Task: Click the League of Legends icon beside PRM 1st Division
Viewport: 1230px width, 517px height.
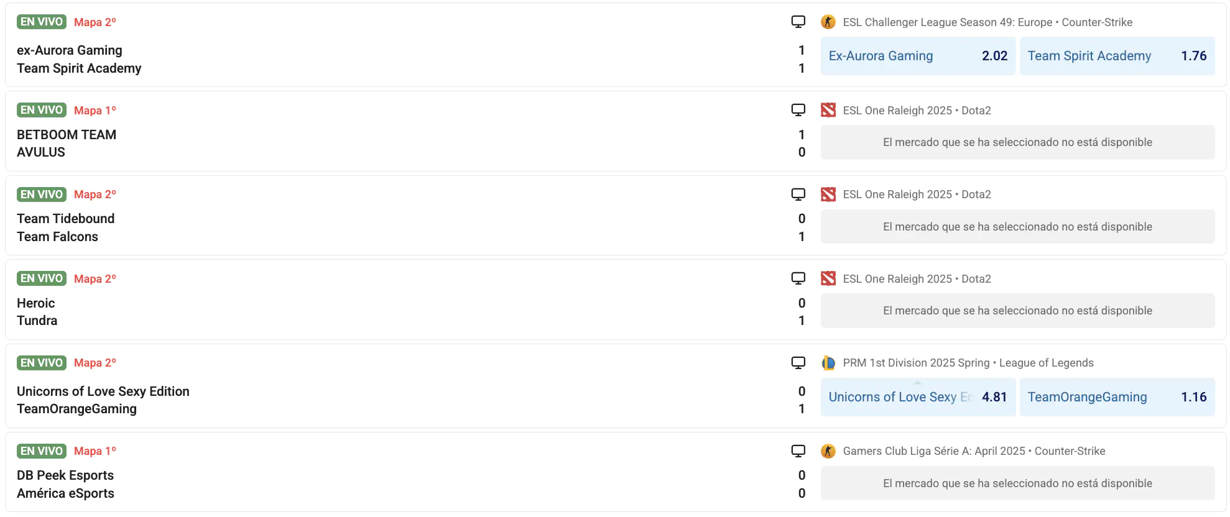Action: click(828, 363)
